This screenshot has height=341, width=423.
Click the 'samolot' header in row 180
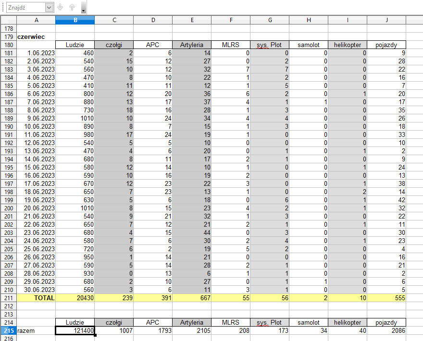[x=309, y=45]
